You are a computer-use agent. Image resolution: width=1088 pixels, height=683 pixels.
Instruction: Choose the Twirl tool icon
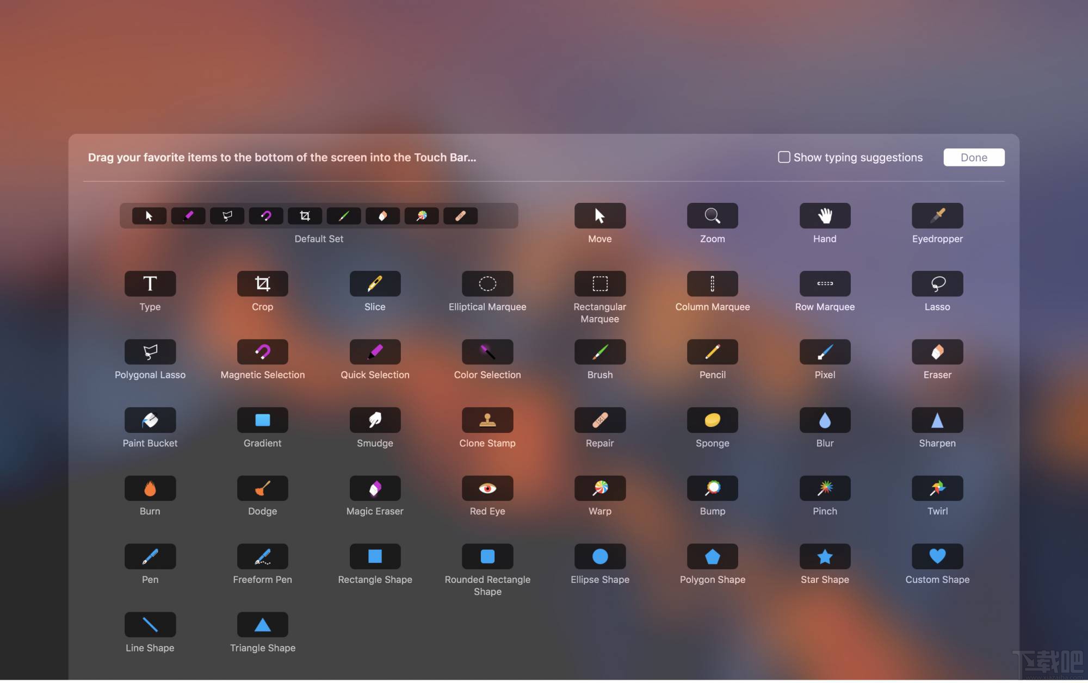click(937, 488)
